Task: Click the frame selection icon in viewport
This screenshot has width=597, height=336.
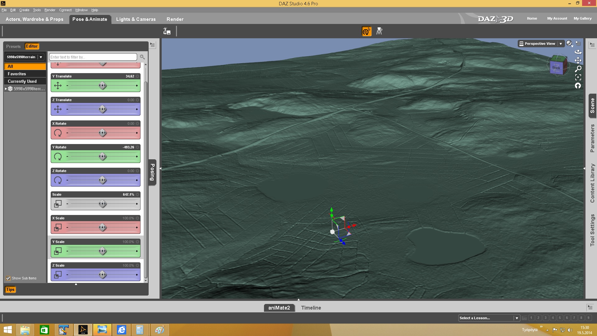Action: coord(578,77)
